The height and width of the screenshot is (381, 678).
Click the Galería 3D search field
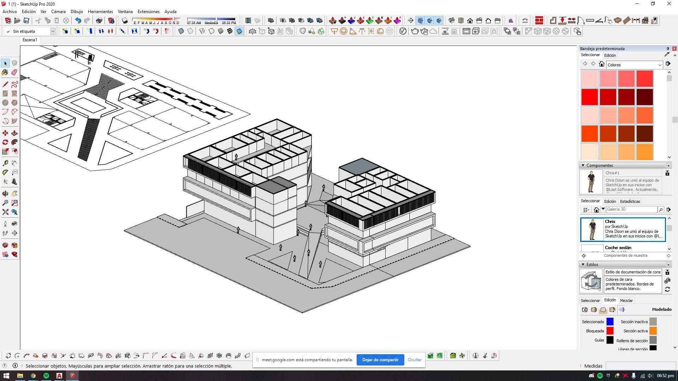pyautogui.click(x=631, y=210)
